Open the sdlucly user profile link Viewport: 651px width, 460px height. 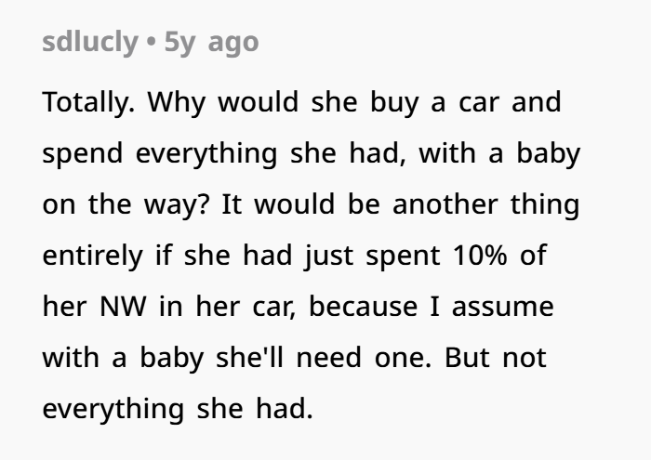[90, 42]
